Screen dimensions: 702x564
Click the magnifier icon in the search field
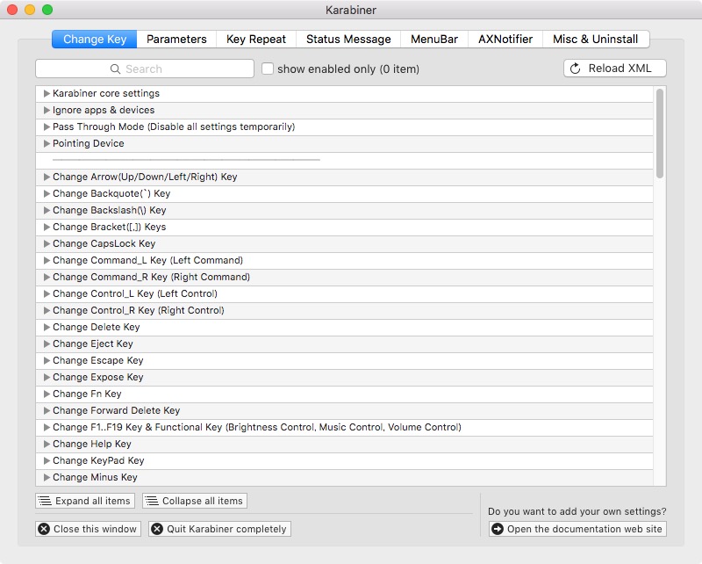pos(115,69)
